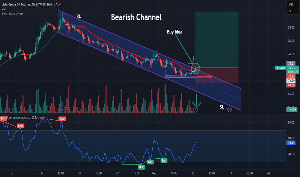Click the 7 date on time axis
The height and width of the screenshot is (177, 300).
12,173
